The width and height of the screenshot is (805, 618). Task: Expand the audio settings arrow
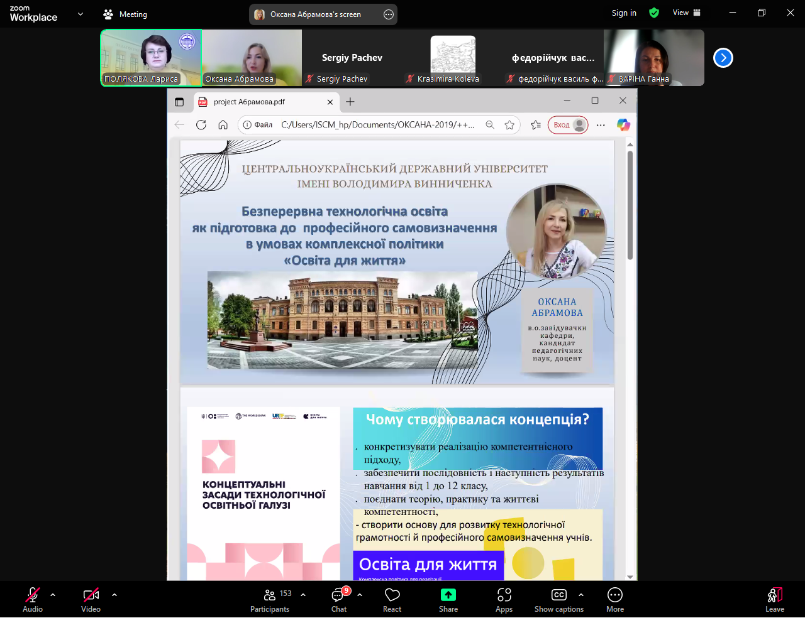pyautogui.click(x=53, y=594)
